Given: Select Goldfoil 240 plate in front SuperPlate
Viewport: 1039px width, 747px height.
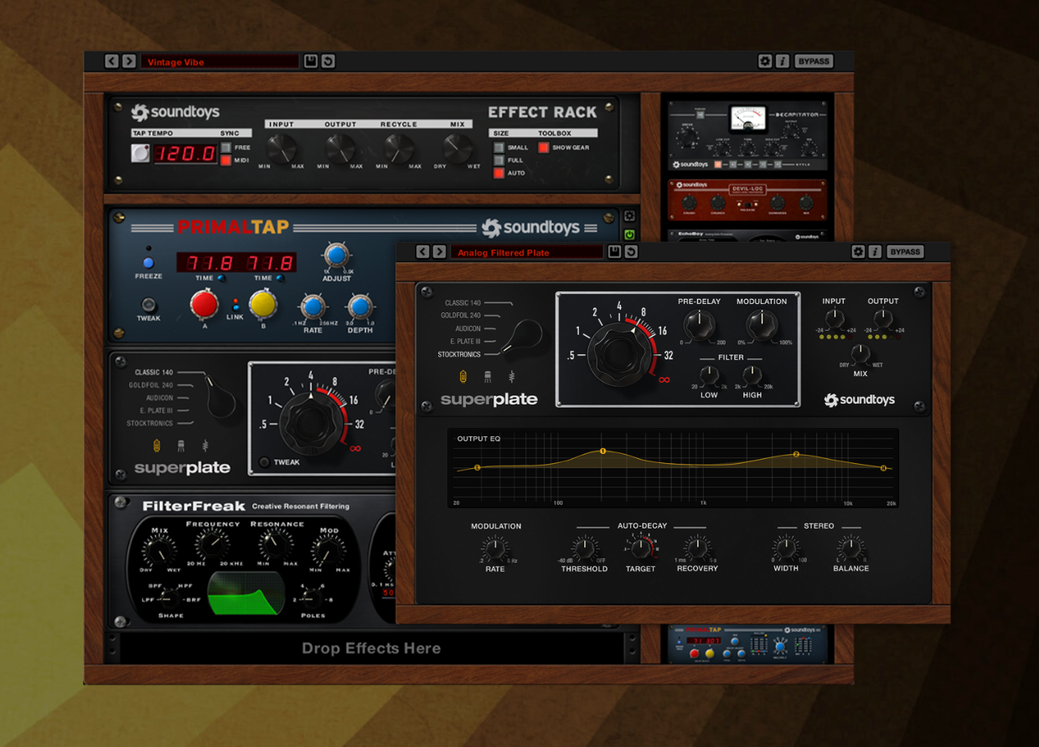Looking at the screenshot, I should 460,316.
